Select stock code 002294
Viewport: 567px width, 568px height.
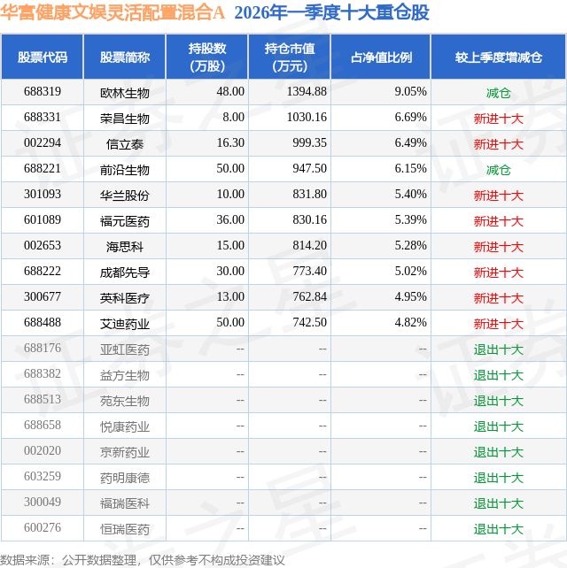(x=43, y=143)
